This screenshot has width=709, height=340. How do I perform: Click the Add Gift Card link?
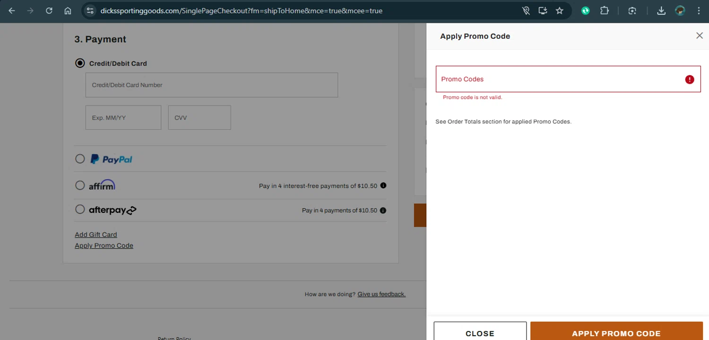96,235
